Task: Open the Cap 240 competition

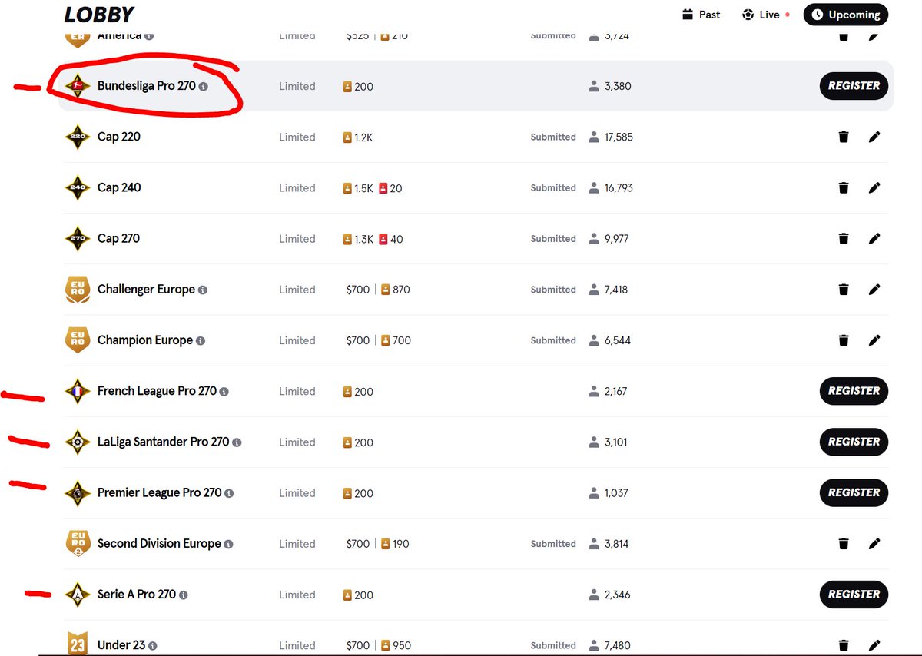Action: [x=119, y=187]
